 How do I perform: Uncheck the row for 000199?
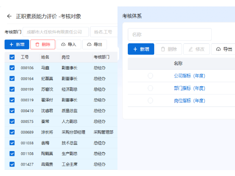click(x=12, y=89)
